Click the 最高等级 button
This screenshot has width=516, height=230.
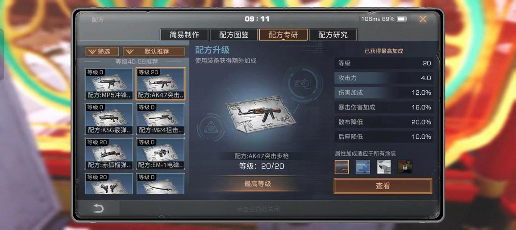coord(258,184)
